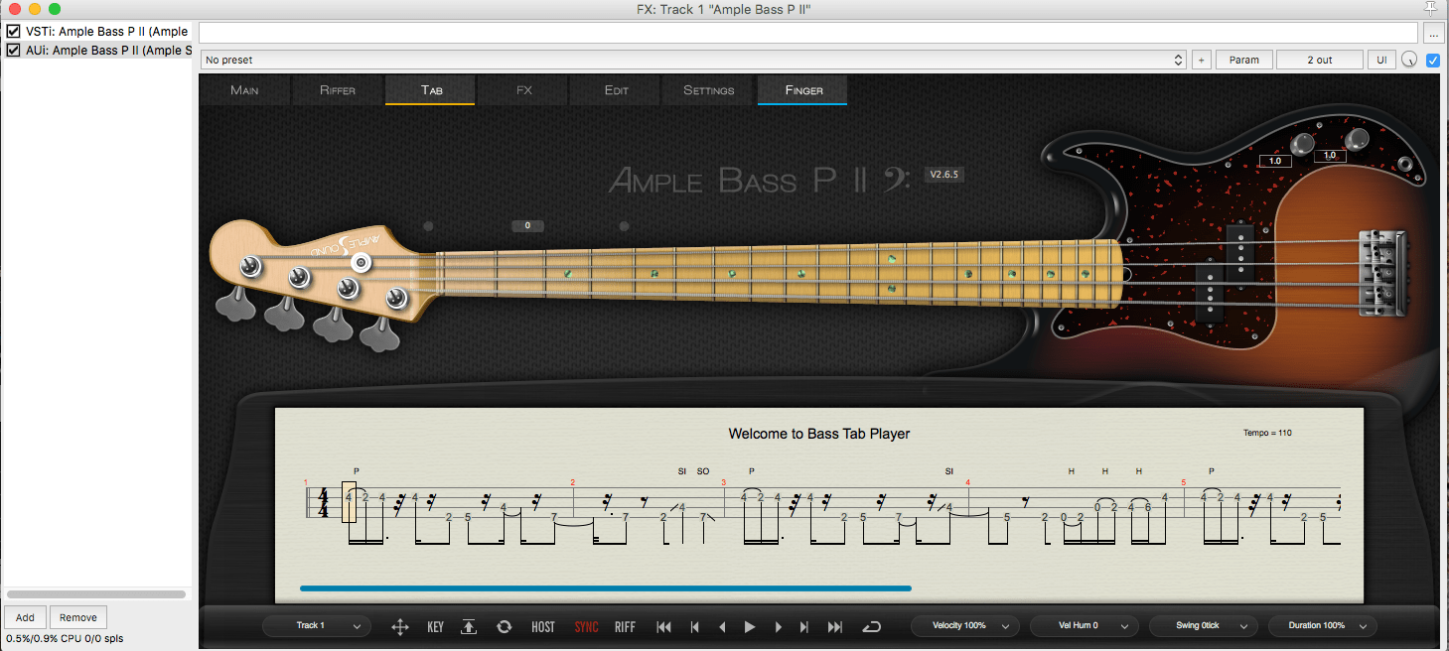The width and height of the screenshot is (1449, 651).
Task: Switch to the Main tab
Action: pyautogui.click(x=244, y=90)
